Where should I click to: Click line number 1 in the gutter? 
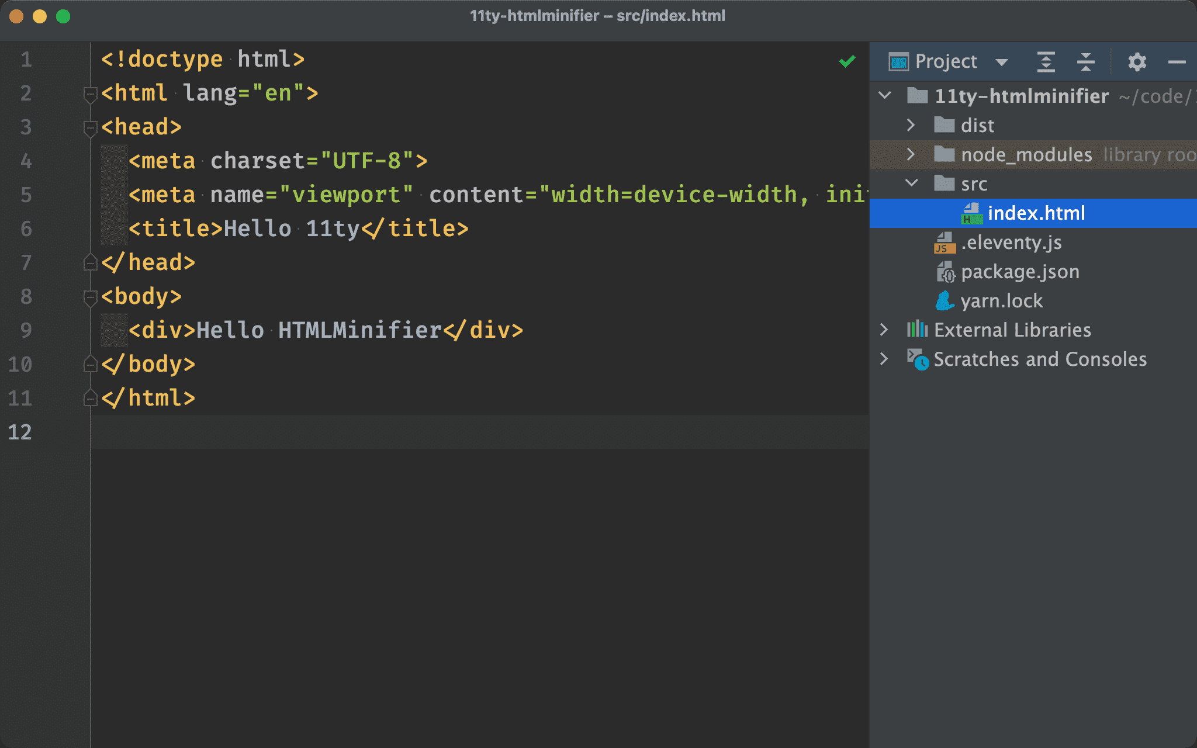(x=26, y=59)
